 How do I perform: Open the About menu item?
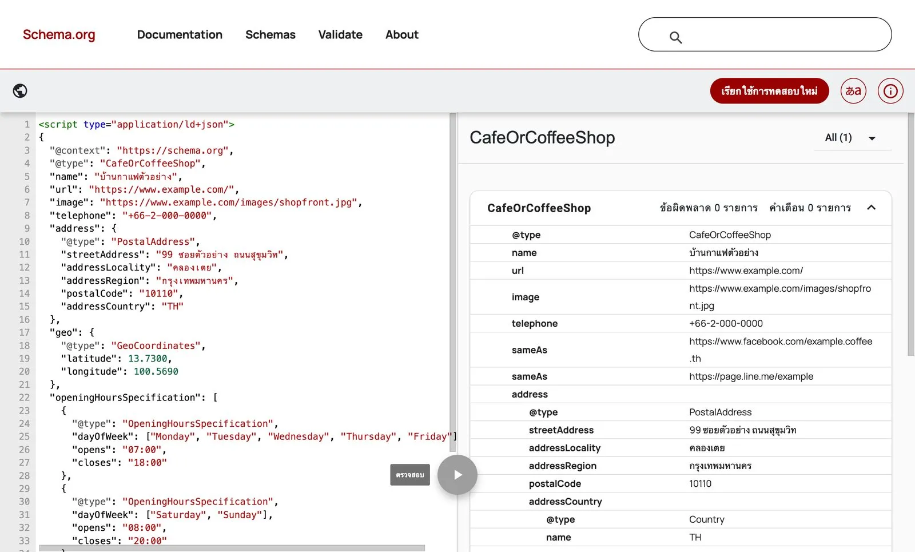tap(402, 35)
